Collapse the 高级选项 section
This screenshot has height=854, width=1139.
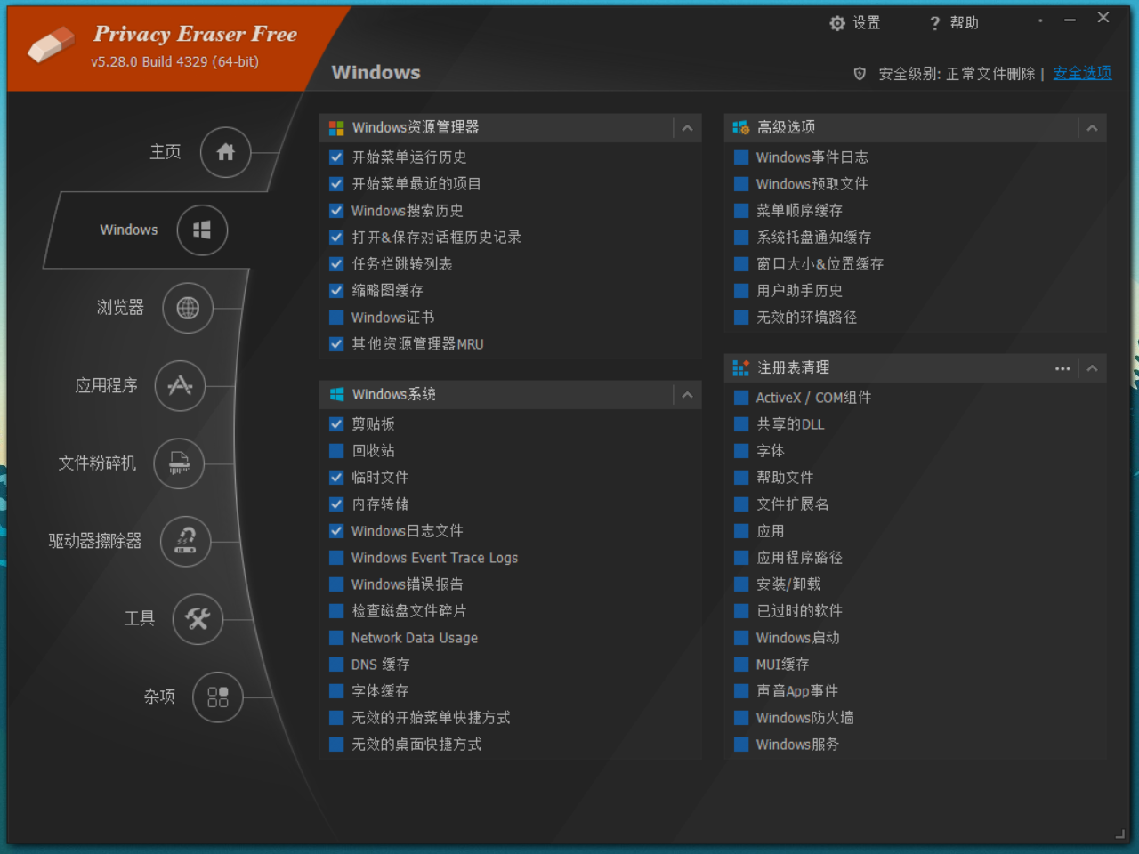[1092, 128]
